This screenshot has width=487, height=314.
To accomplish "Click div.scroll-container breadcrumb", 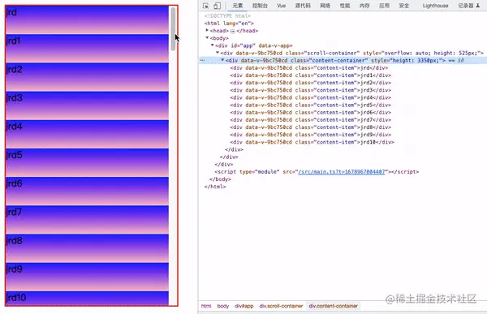I will pyautogui.click(x=281, y=306).
